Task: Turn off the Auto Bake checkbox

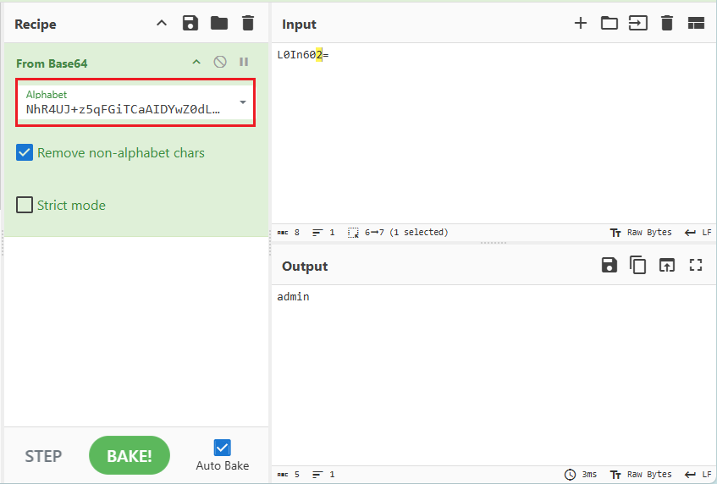Action: 223,448
